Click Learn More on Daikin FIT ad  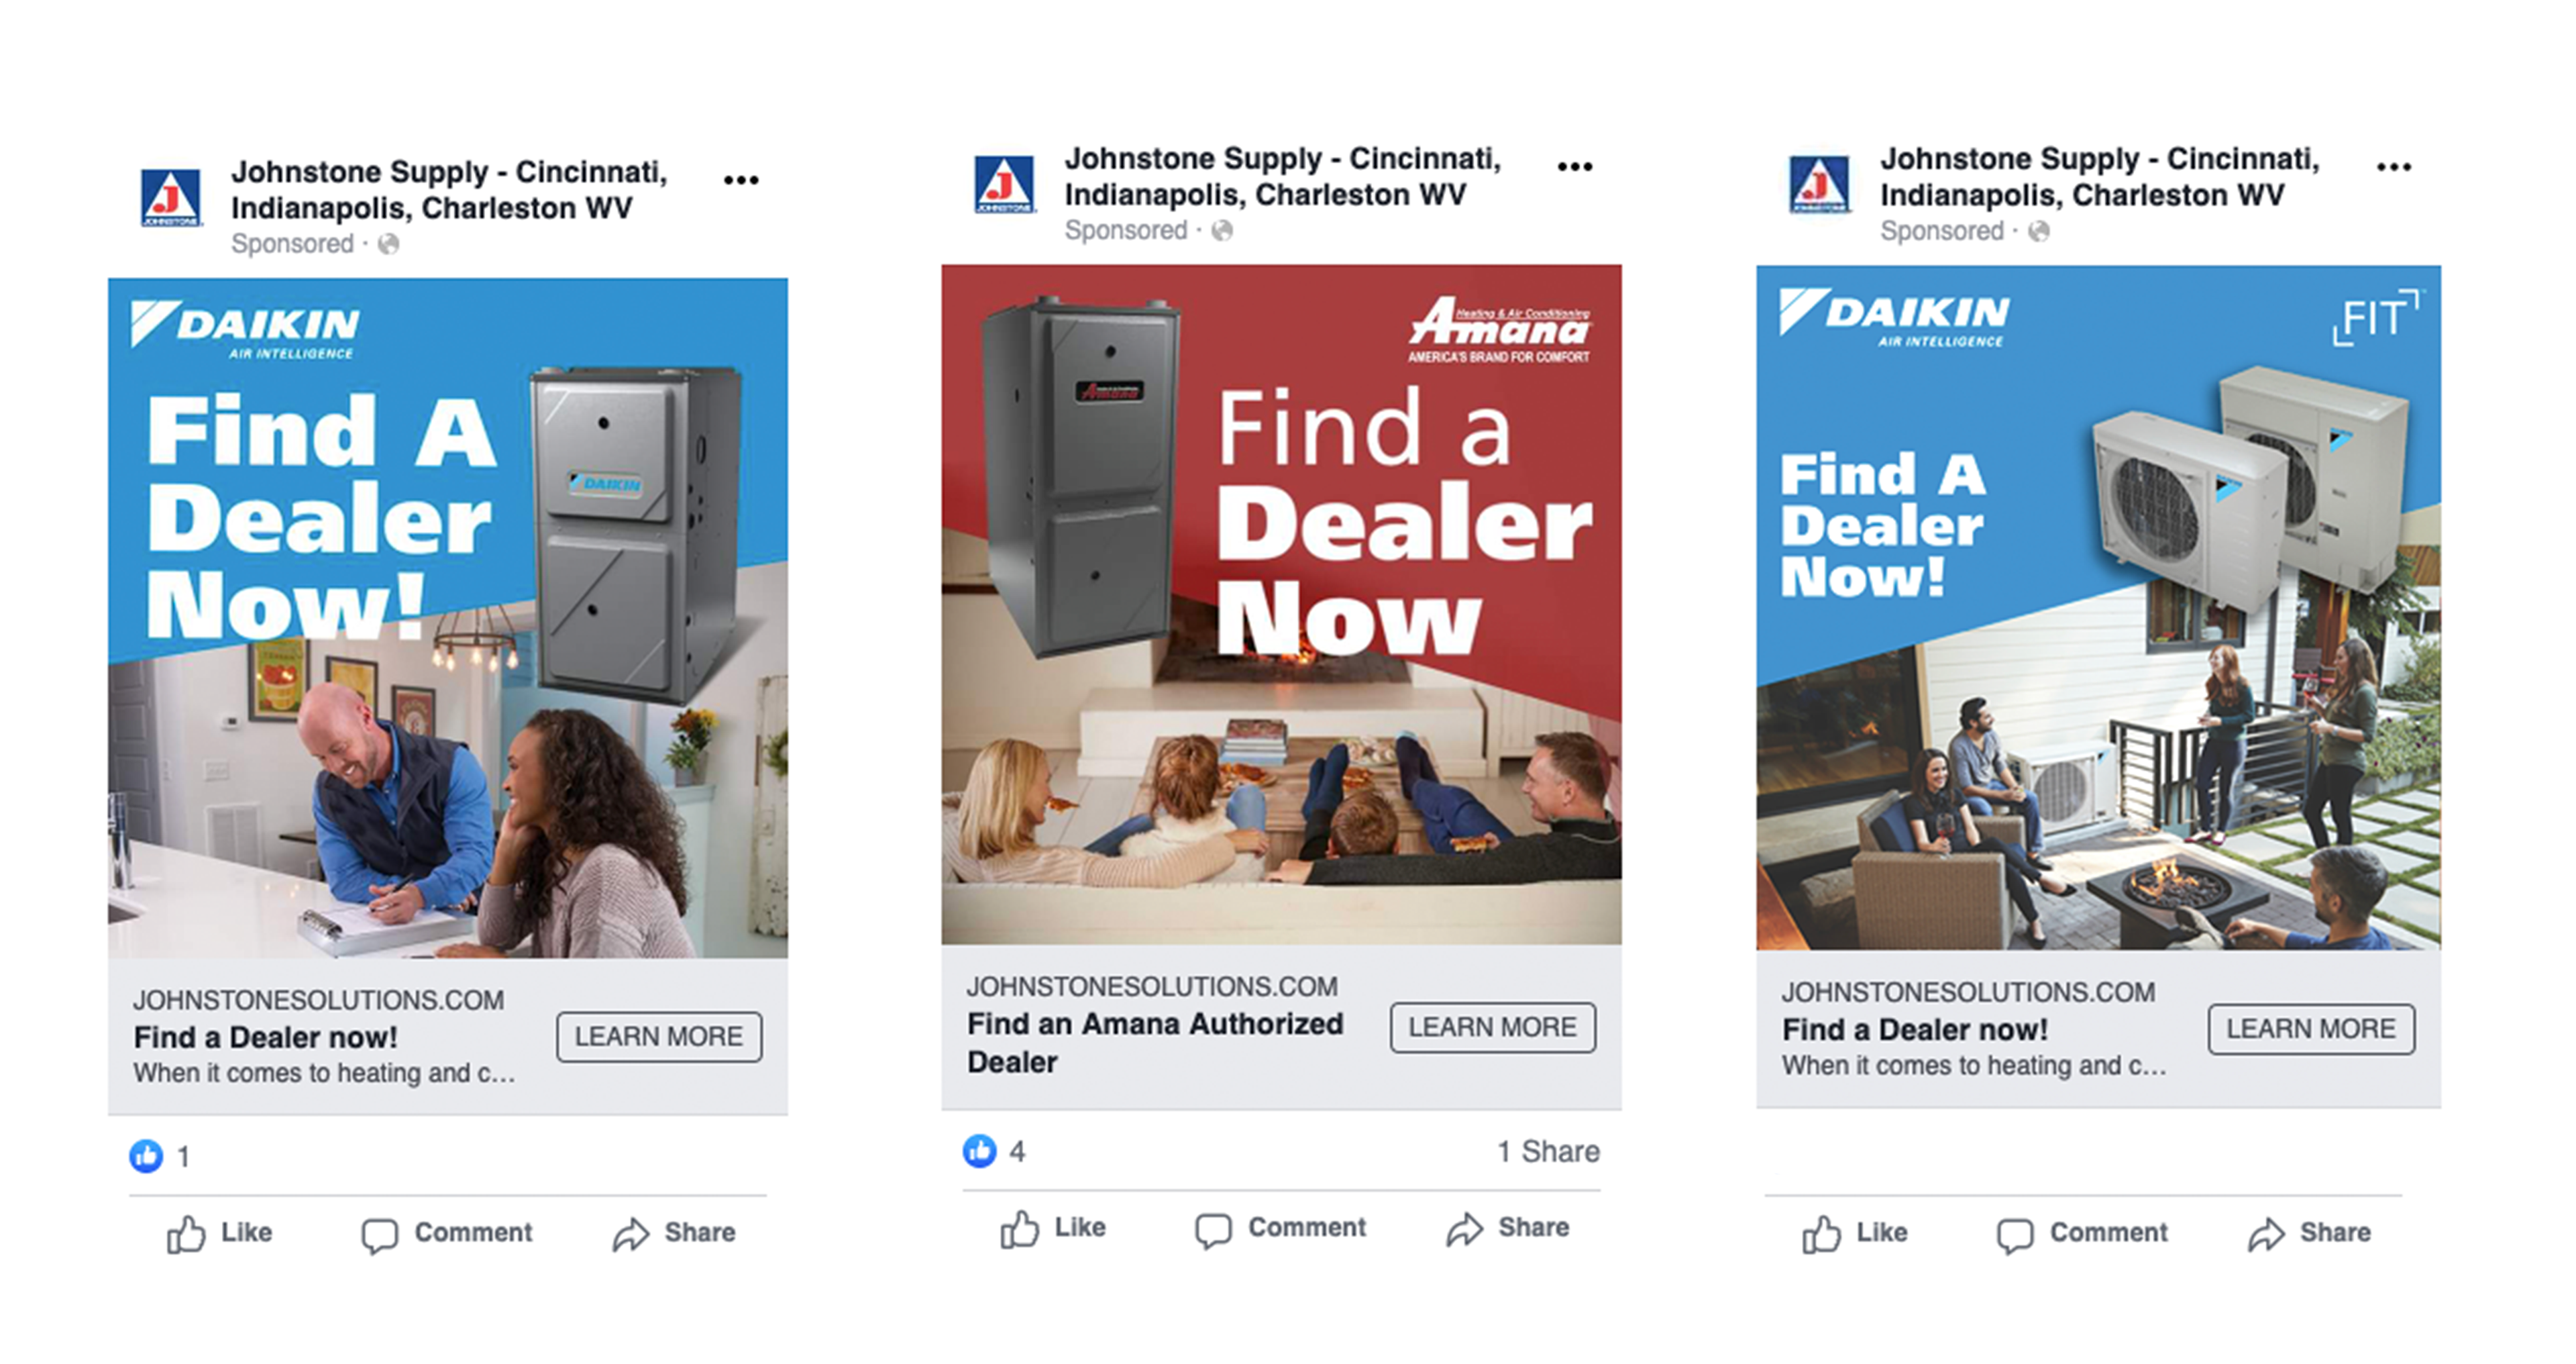pyautogui.click(x=2311, y=1029)
